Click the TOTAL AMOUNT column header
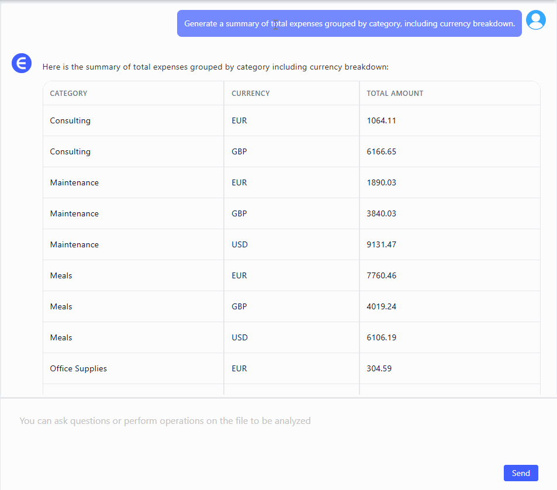 click(395, 94)
